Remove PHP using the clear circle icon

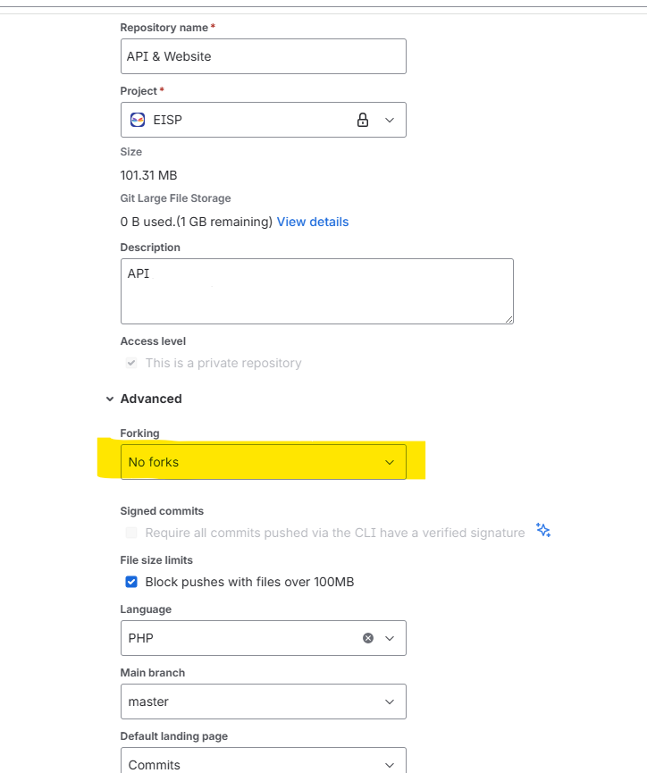367,637
